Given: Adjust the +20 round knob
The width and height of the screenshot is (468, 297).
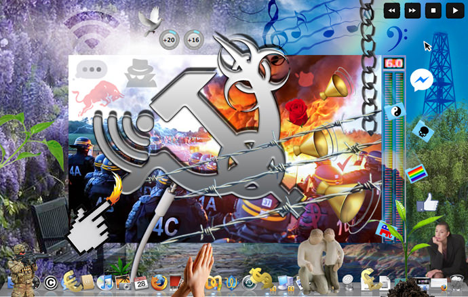Looking at the screenshot, I should click(x=169, y=40).
